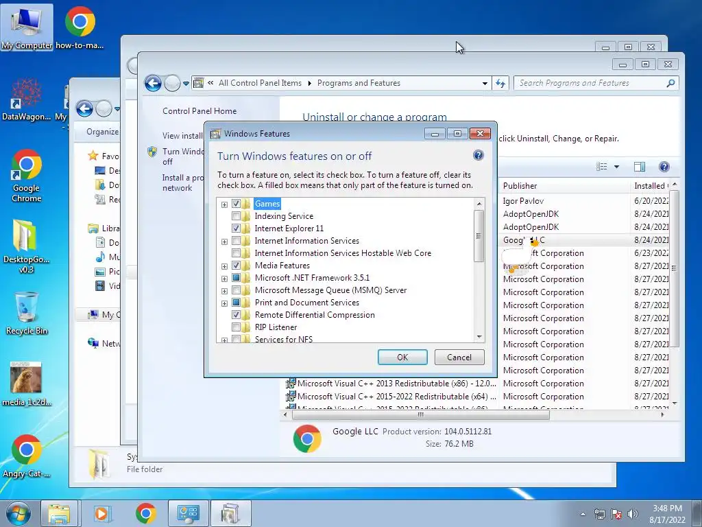This screenshot has height=527, width=702.
Task: Open Chrome from the taskbar
Action: coord(145,513)
